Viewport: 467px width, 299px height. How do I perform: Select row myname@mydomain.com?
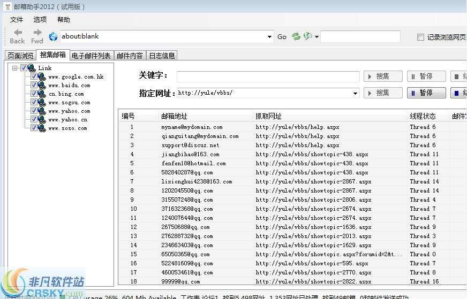click(x=292, y=127)
